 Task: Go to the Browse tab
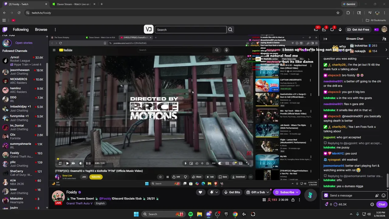(x=41, y=30)
